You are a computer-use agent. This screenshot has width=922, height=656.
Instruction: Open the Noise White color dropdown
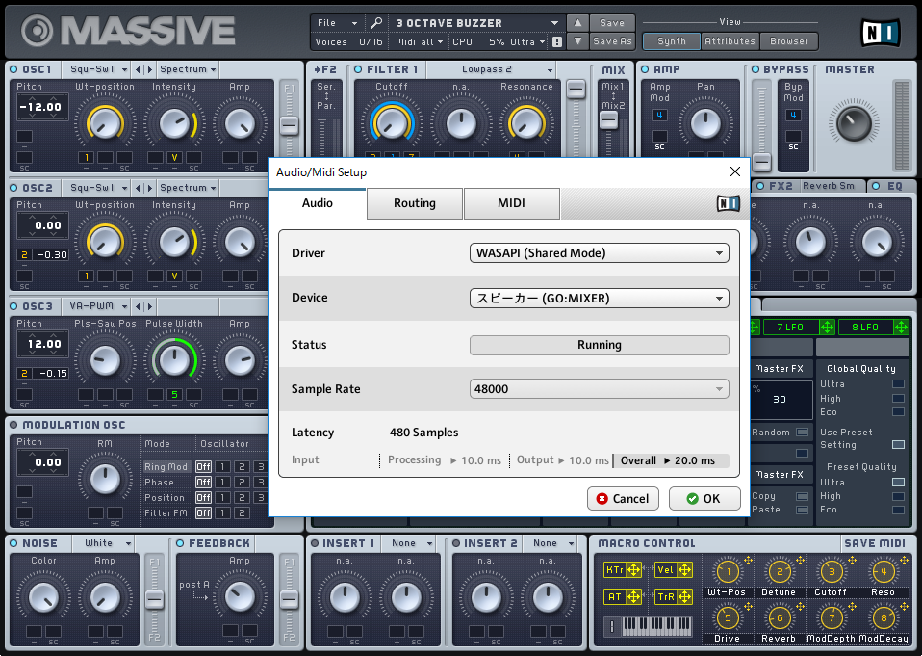pyautogui.click(x=104, y=543)
